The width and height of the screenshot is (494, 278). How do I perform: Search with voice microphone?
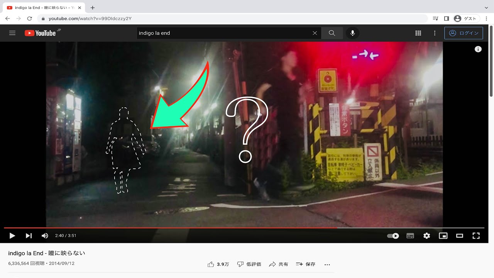[x=352, y=33]
